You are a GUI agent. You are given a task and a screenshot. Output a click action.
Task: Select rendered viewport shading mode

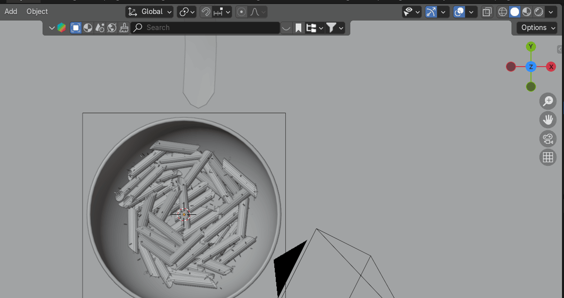[x=538, y=12]
